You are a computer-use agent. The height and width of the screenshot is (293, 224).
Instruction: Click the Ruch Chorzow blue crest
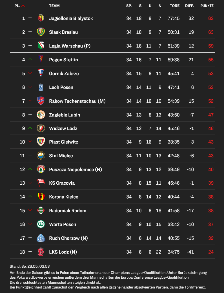click(41, 238)
